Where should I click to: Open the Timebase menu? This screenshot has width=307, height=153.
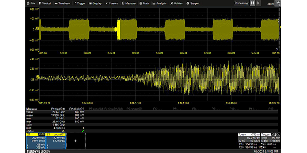pos(62,3)
